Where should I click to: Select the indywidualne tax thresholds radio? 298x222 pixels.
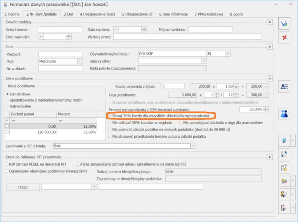click(7, 106)
